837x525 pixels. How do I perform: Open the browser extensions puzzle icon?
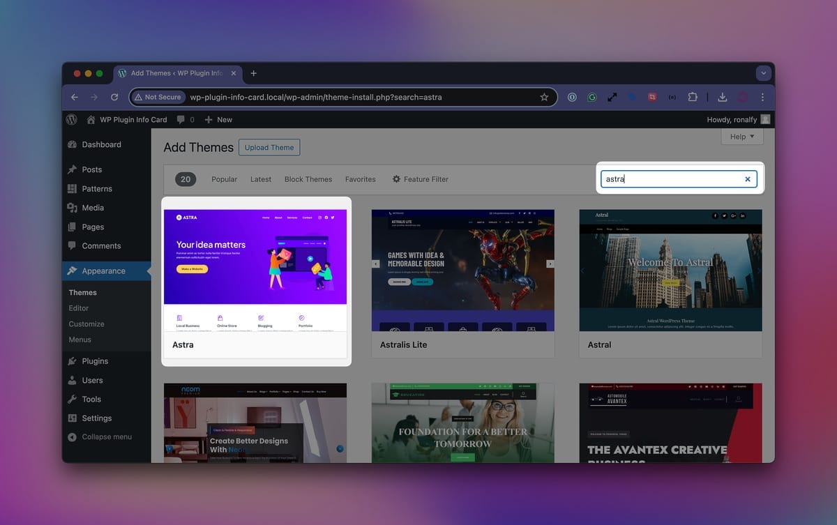693,97
